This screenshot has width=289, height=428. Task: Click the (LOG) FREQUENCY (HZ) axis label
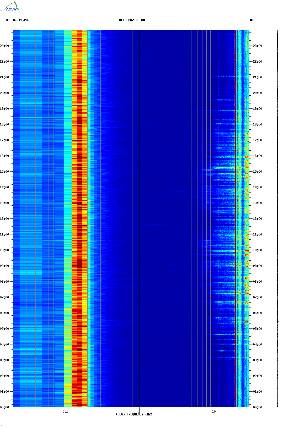pos(134,414)
